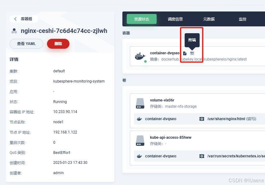Screen dimensions: 265x185
Task: Click pod IP 10.233.90.114
Action: click(x=65, y=112)
